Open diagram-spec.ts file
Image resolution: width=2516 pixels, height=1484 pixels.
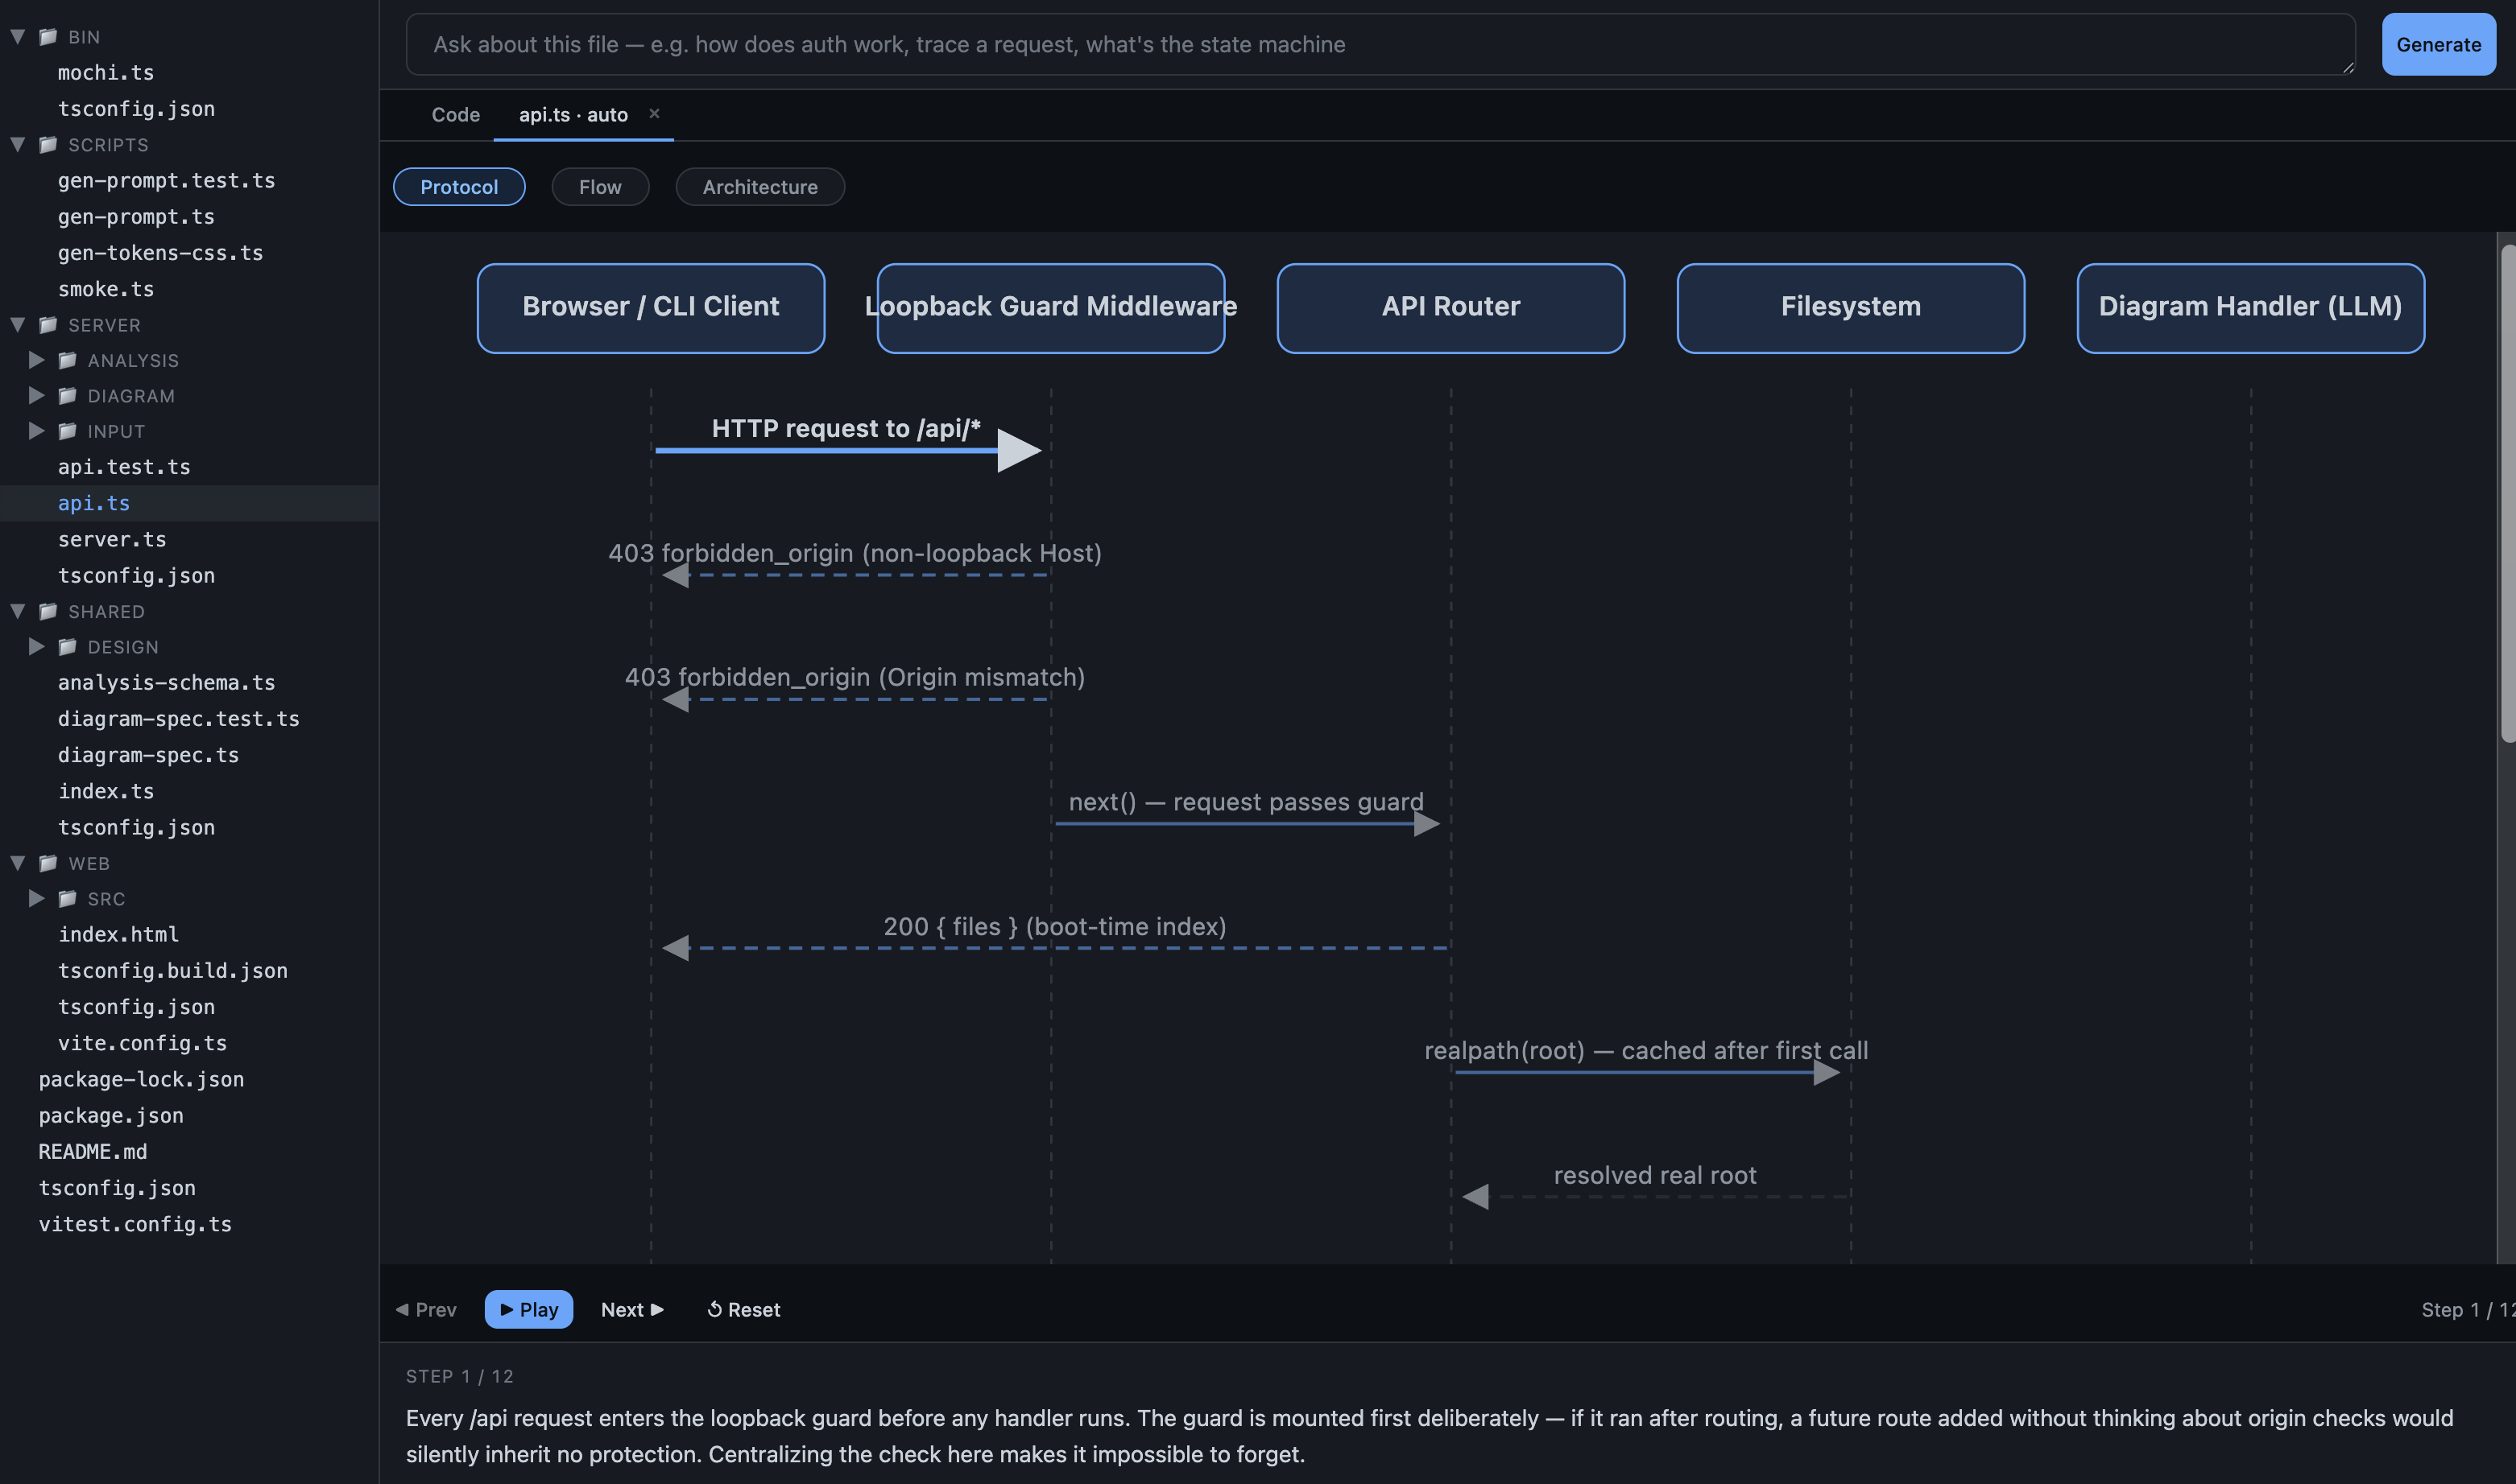[148, 754]
